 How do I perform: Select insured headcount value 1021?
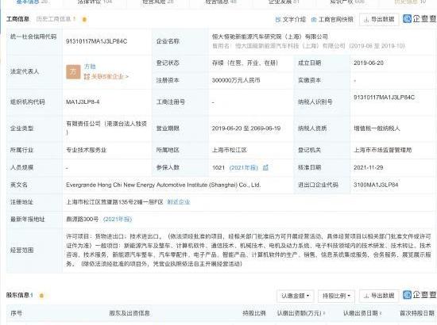click(218, 167)
